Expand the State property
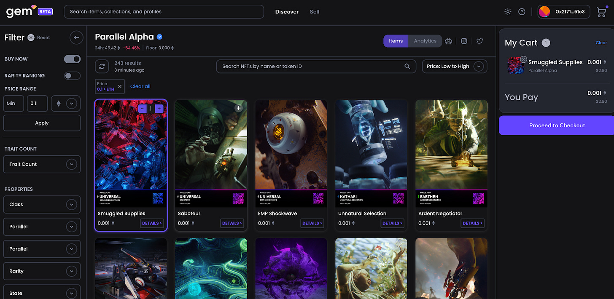 [x=42, y=293]
